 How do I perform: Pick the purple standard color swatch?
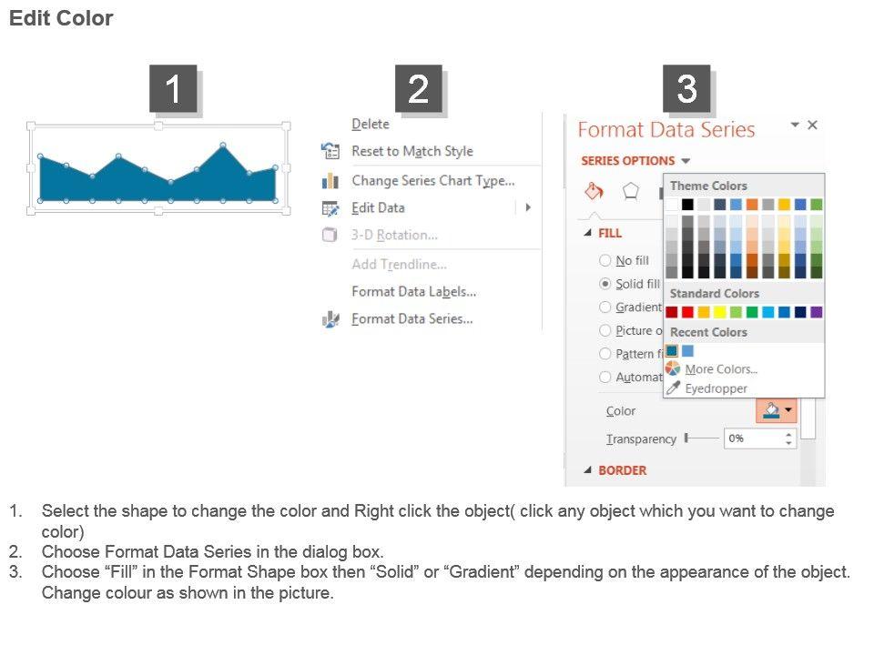click(x=817, y=312)
